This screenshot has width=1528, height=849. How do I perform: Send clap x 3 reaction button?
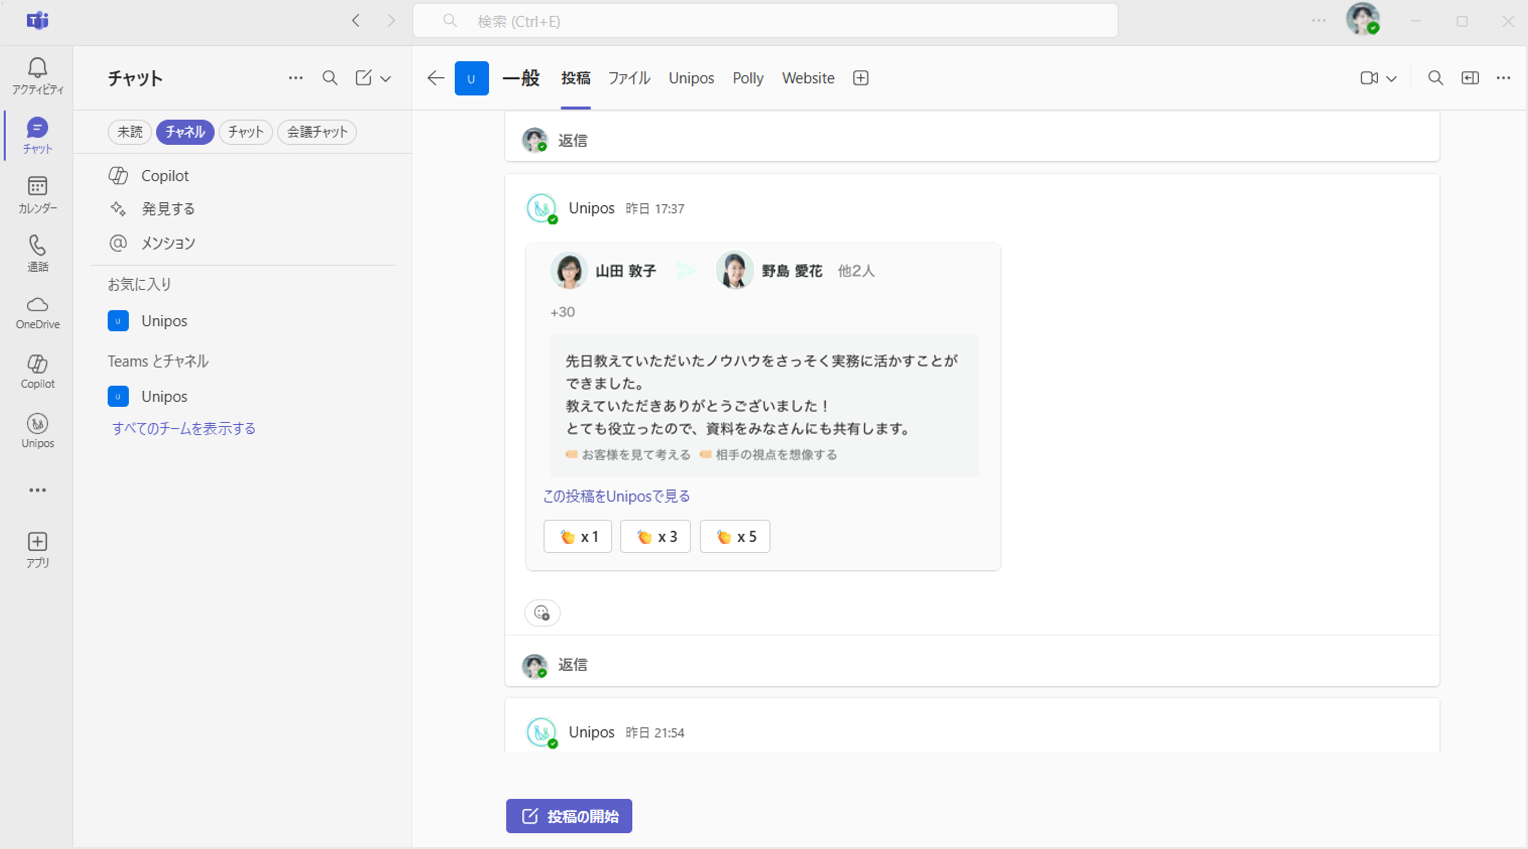(x=655, y=537)
